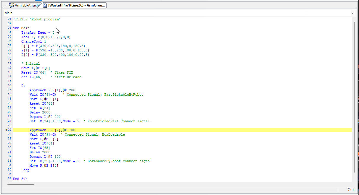Click the BoxLoadedByRobot connect signal comment
This screenshot has height=195, width=359.
(120, 161)
